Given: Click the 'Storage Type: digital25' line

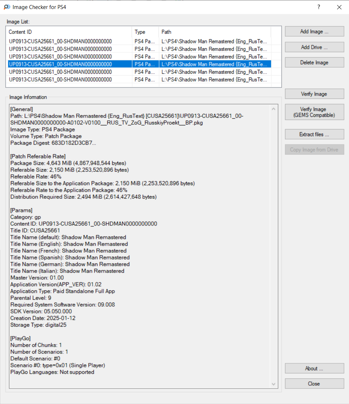Looking at the screenshot, I should pyautogui.click(x=38, y=325).
